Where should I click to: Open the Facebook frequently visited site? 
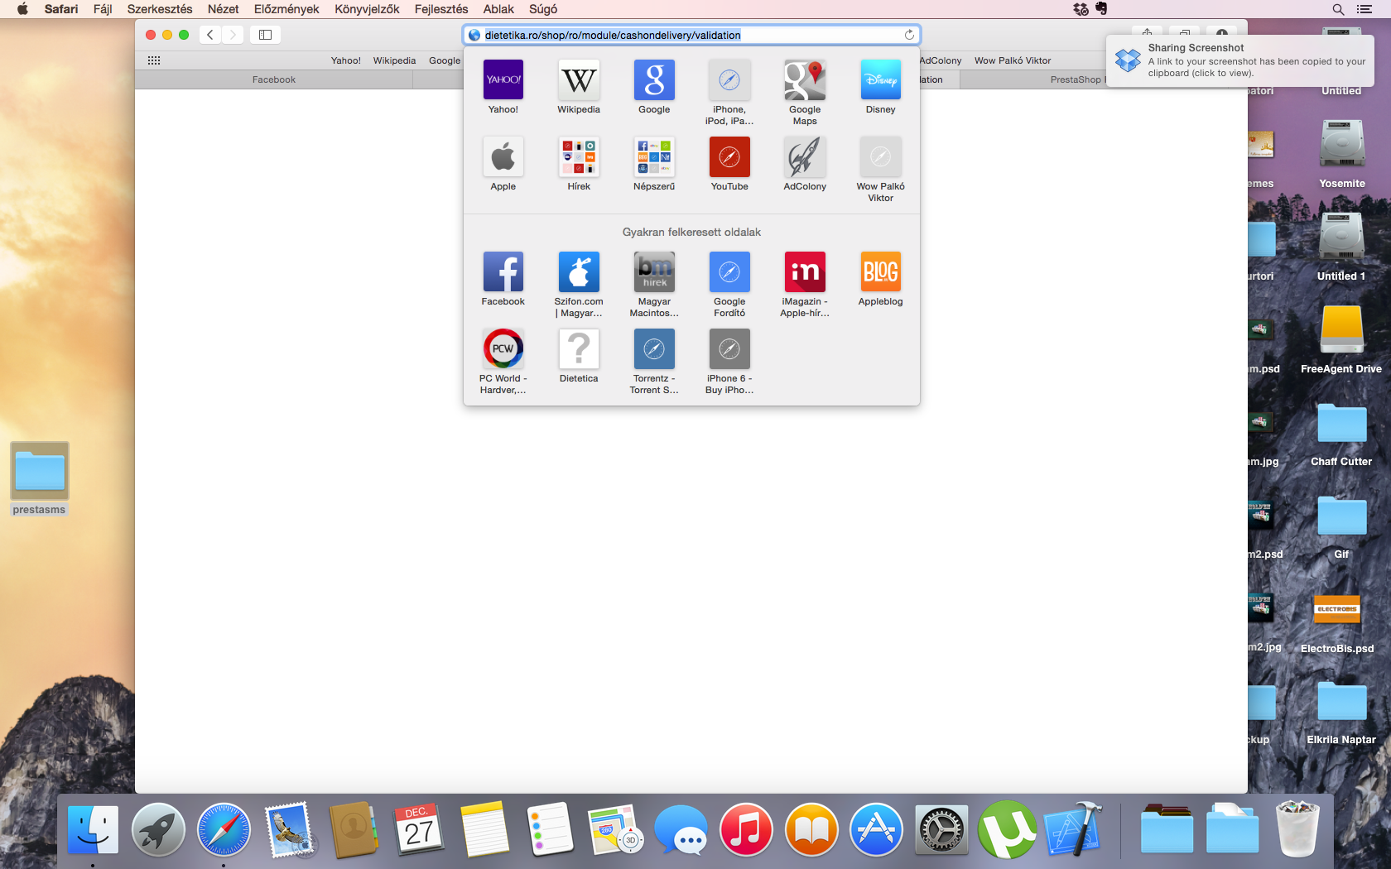click(503, 271)
